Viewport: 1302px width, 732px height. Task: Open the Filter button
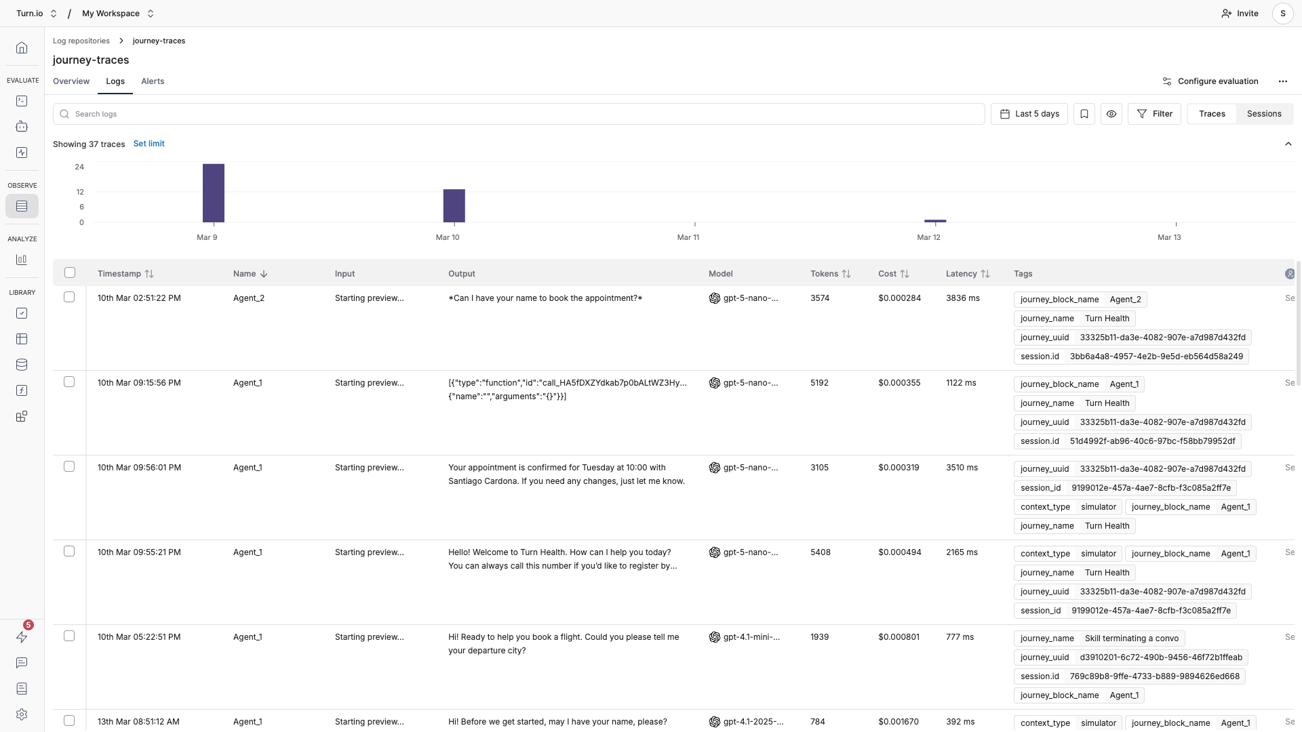click(1154, 114)
